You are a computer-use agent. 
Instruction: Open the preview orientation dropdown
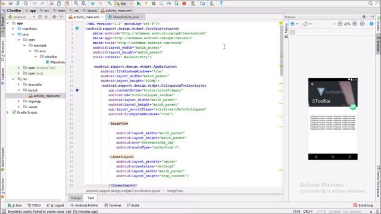pyautogui.click(x=307, y=24)
